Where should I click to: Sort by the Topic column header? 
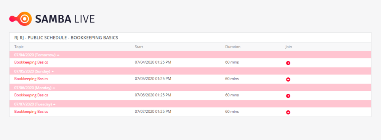point(19,47)
